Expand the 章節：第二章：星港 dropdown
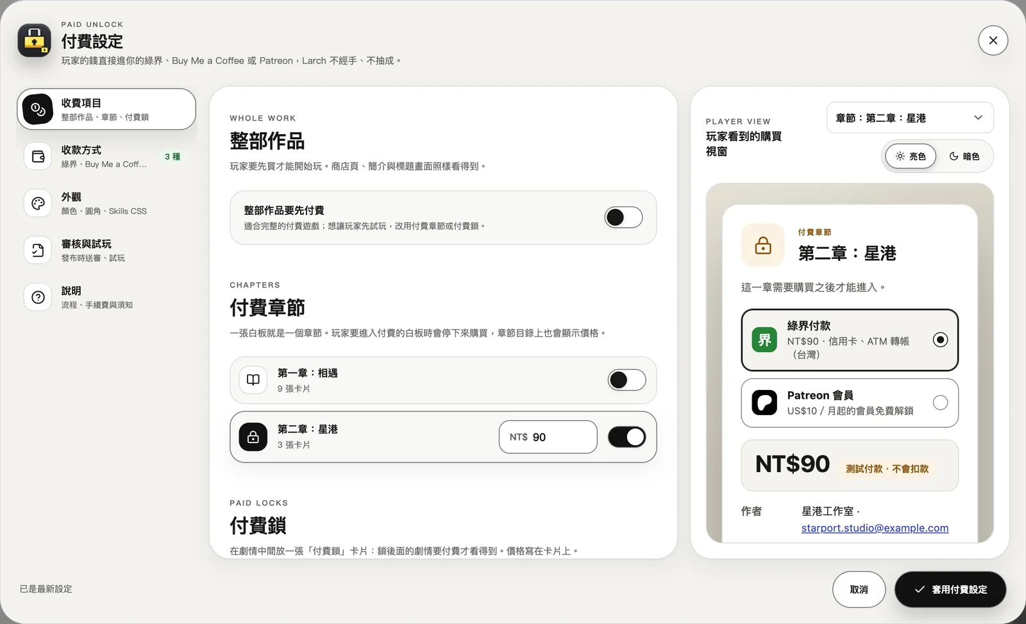The height and width of the screenshot is (624, 1026). coord(910,118)
